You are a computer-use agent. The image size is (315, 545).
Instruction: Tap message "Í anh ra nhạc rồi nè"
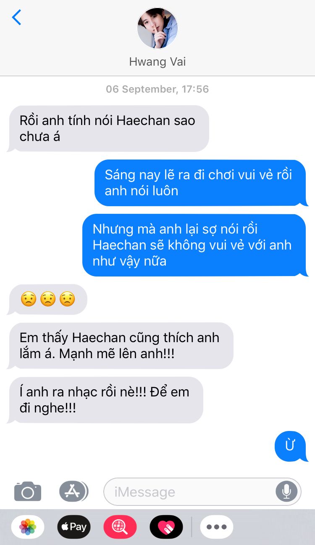105,400
